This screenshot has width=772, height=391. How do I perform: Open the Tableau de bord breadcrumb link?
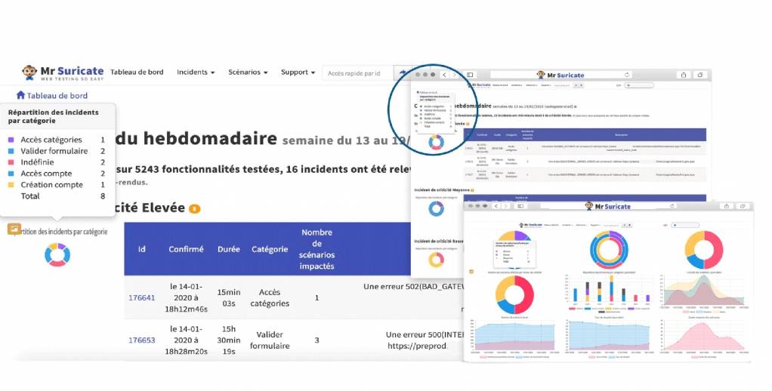pyautogui.click(x=57, y=96)
